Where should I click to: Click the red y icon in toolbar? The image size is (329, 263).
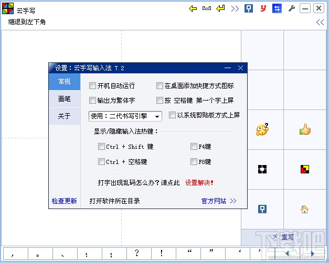tap(263, 8)
